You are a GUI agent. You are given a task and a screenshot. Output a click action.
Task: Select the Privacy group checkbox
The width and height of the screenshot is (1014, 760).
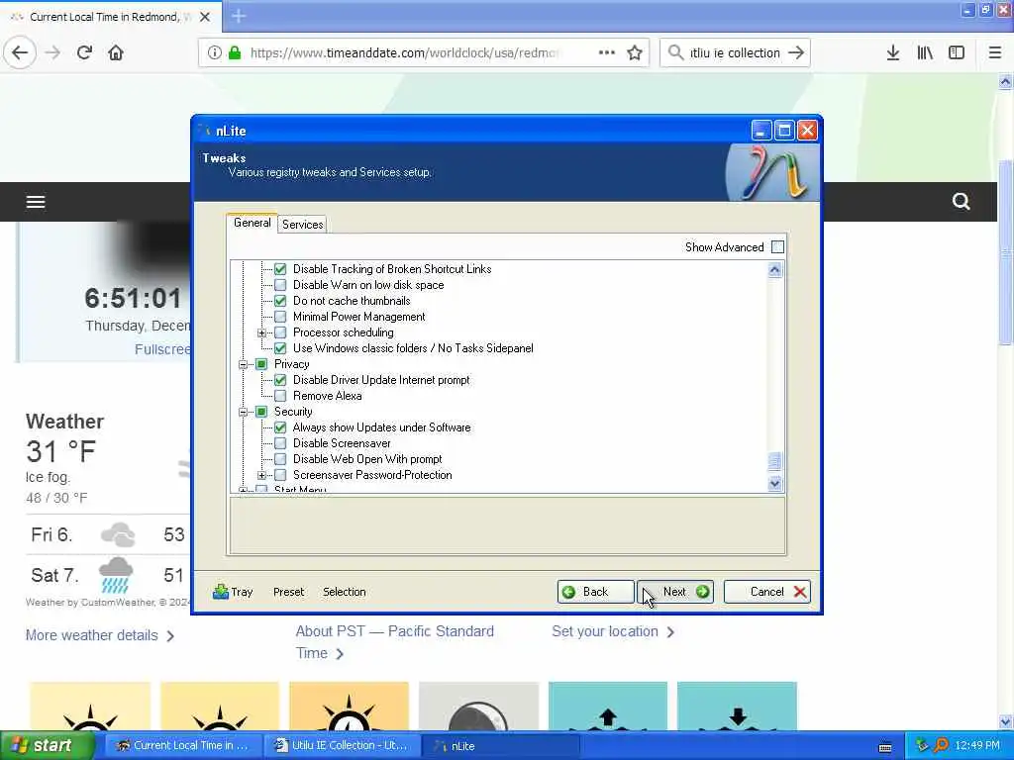pyautogui.click(x=261, y=364)
